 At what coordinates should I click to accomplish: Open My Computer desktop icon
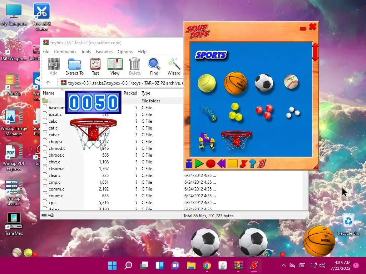click(x=14, y=14)
